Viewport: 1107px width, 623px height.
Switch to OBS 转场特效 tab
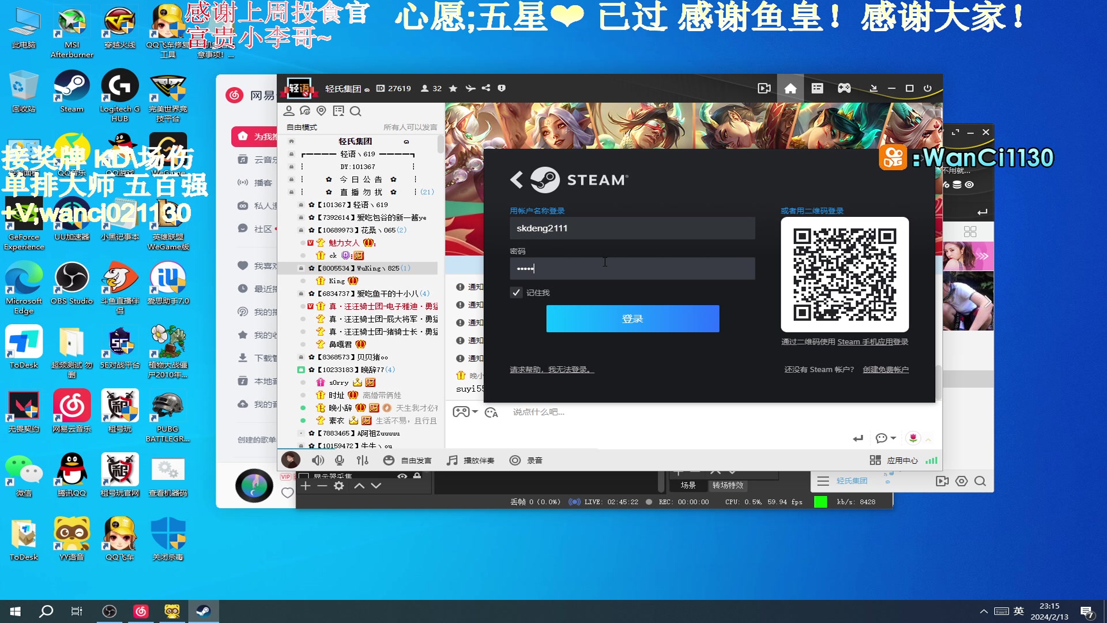coord(728,485)
